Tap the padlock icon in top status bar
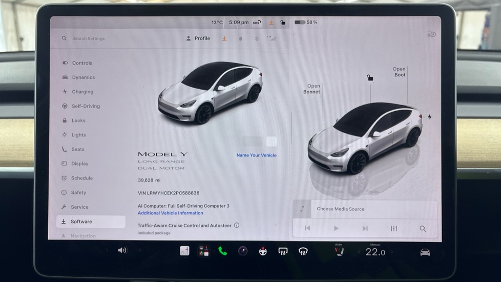Screen dimensions: 501x282 point(283,23)
